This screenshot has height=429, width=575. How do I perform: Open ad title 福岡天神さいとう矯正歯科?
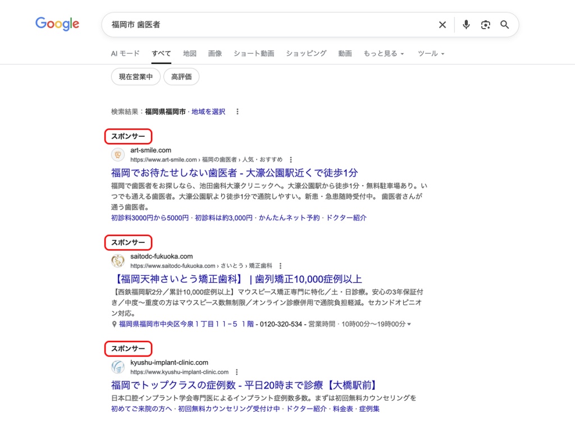point(238,279)
